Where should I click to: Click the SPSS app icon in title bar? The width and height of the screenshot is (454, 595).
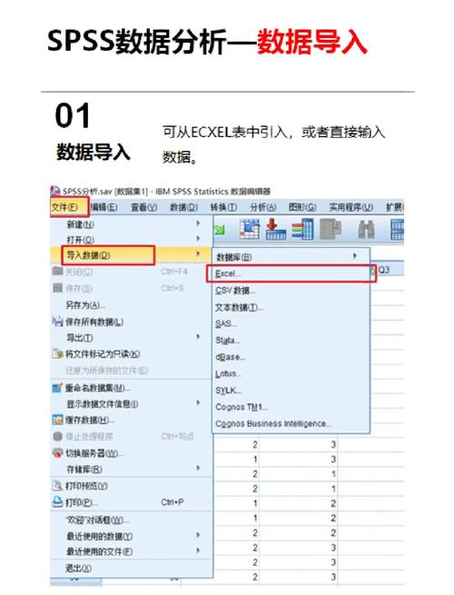pos(55,191)
